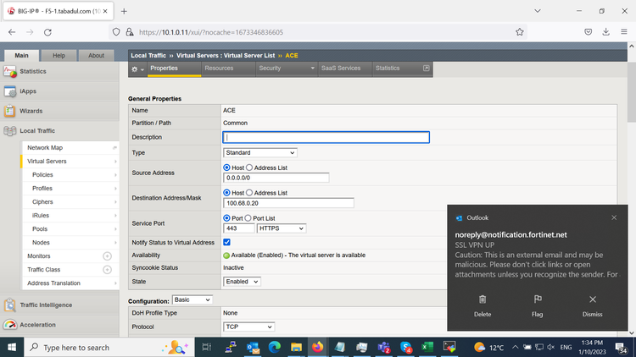This screenshot has height=357, width=636.
Task: Open the settings gear menu
Action: [137, 69]
